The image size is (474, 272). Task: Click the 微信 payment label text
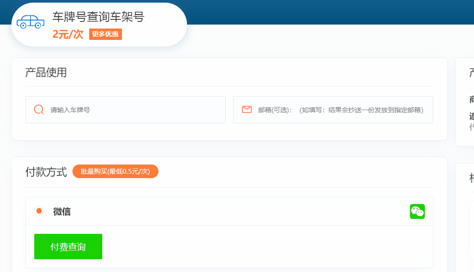[62, 211]
